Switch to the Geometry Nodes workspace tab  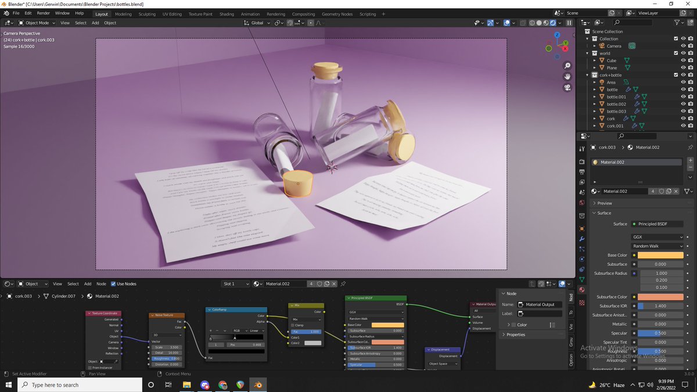click(x=337, y=14)
